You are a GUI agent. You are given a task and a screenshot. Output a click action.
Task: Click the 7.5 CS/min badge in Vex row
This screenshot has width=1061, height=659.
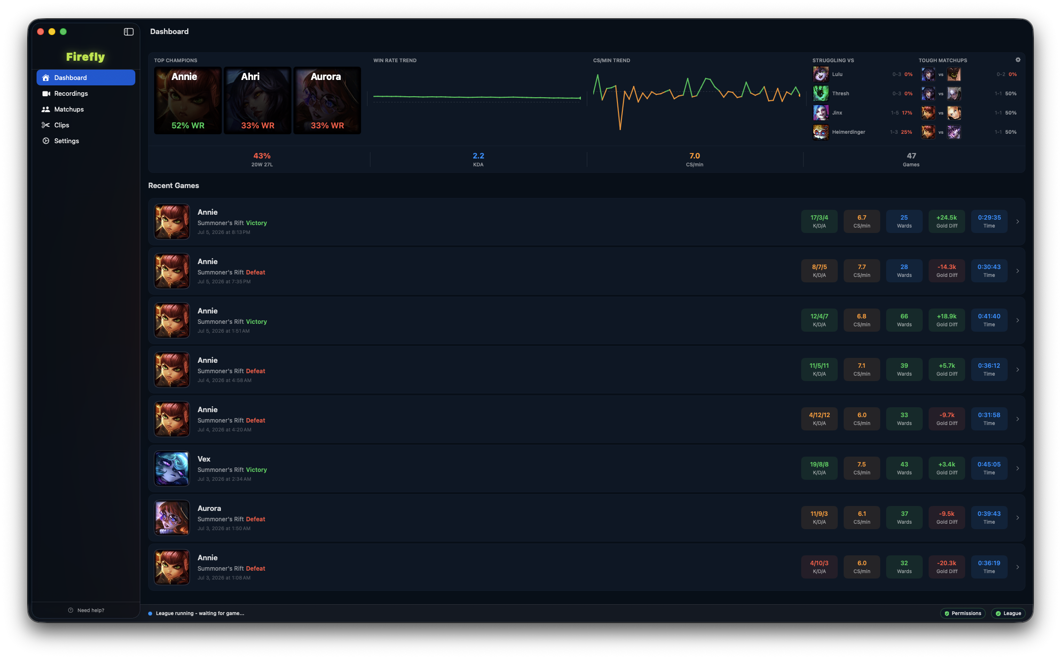pos(862,468)
